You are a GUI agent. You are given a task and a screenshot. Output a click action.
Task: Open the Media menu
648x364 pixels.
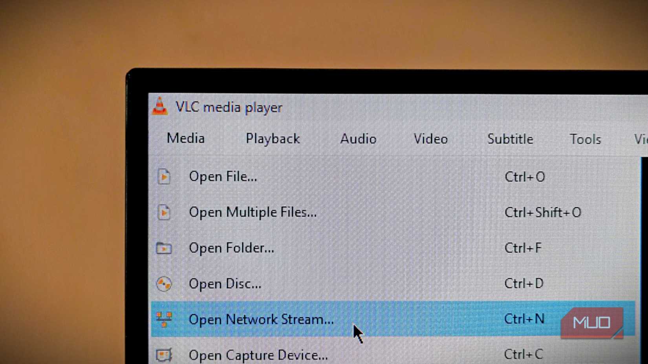tap(186, 138)
